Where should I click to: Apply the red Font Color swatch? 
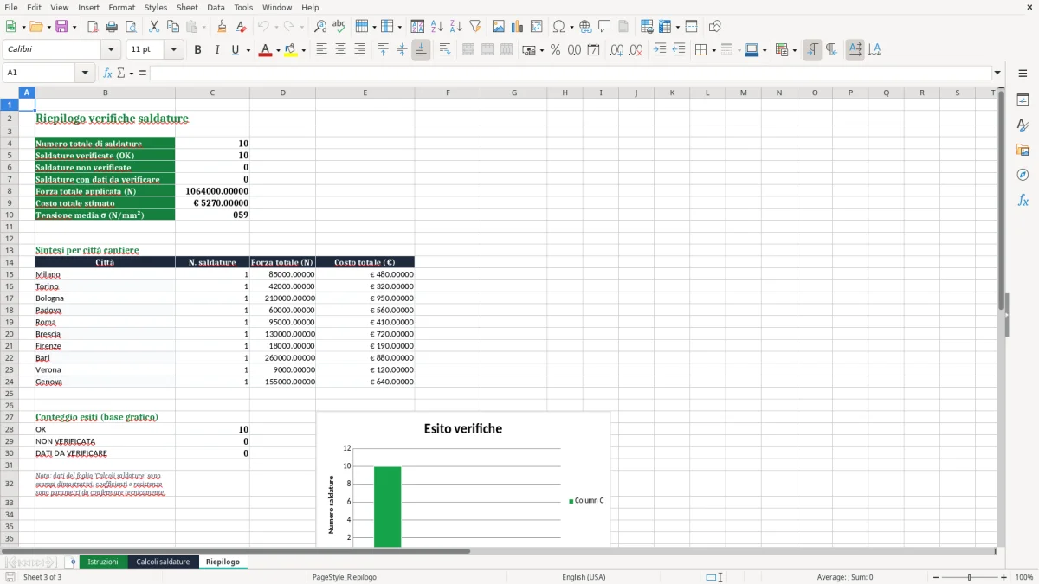pos(265,50)
